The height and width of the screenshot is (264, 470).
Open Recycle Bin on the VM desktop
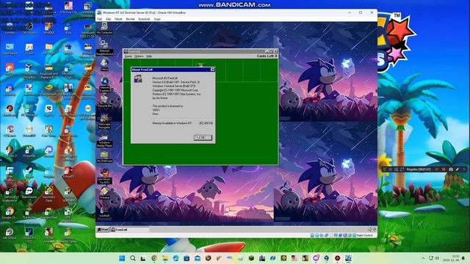point(104,102)
